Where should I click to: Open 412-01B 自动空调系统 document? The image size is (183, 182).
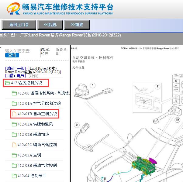[37, 114]
